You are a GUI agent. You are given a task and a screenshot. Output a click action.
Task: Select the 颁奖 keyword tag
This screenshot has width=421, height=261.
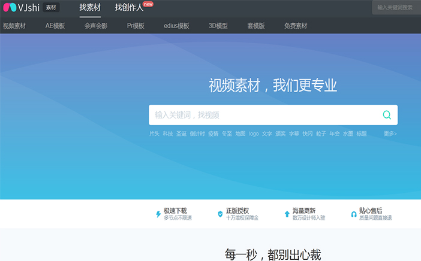tap(281, 133)
